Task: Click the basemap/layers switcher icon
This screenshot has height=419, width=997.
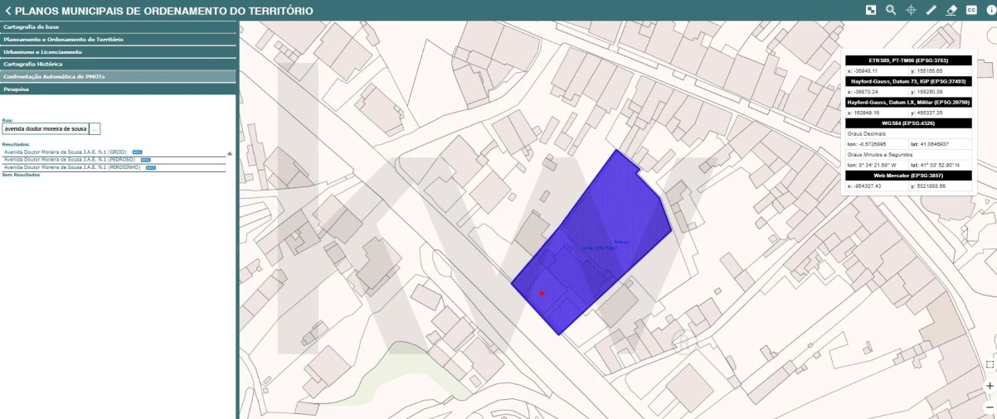Action: [871, 10]
